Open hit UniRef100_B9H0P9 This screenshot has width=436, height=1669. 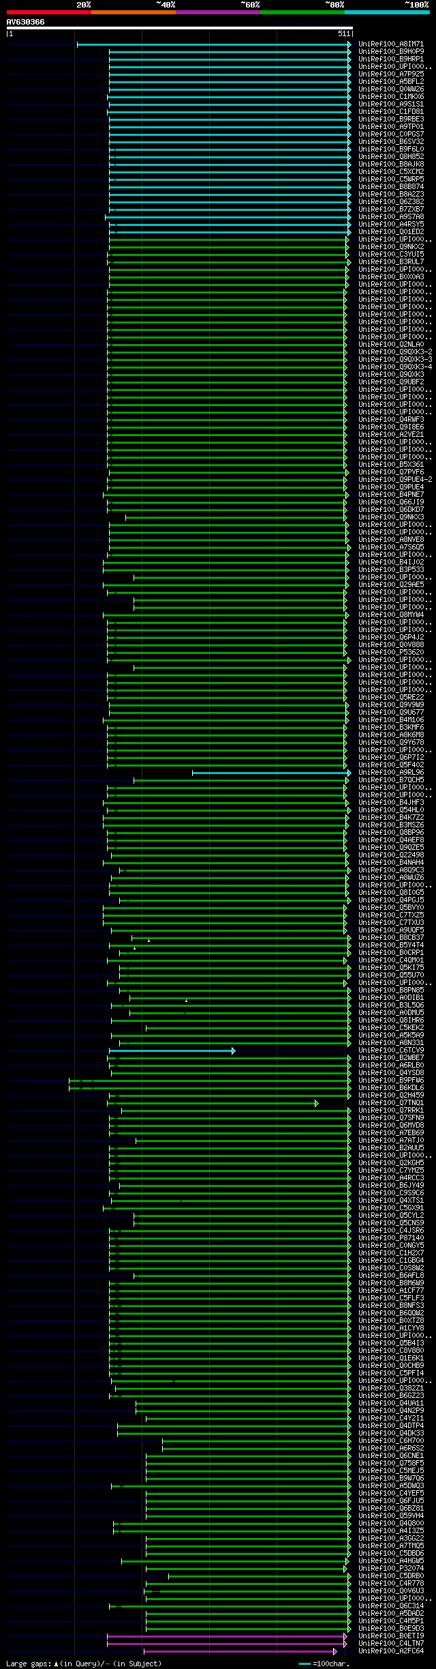[x=391, y=52]
